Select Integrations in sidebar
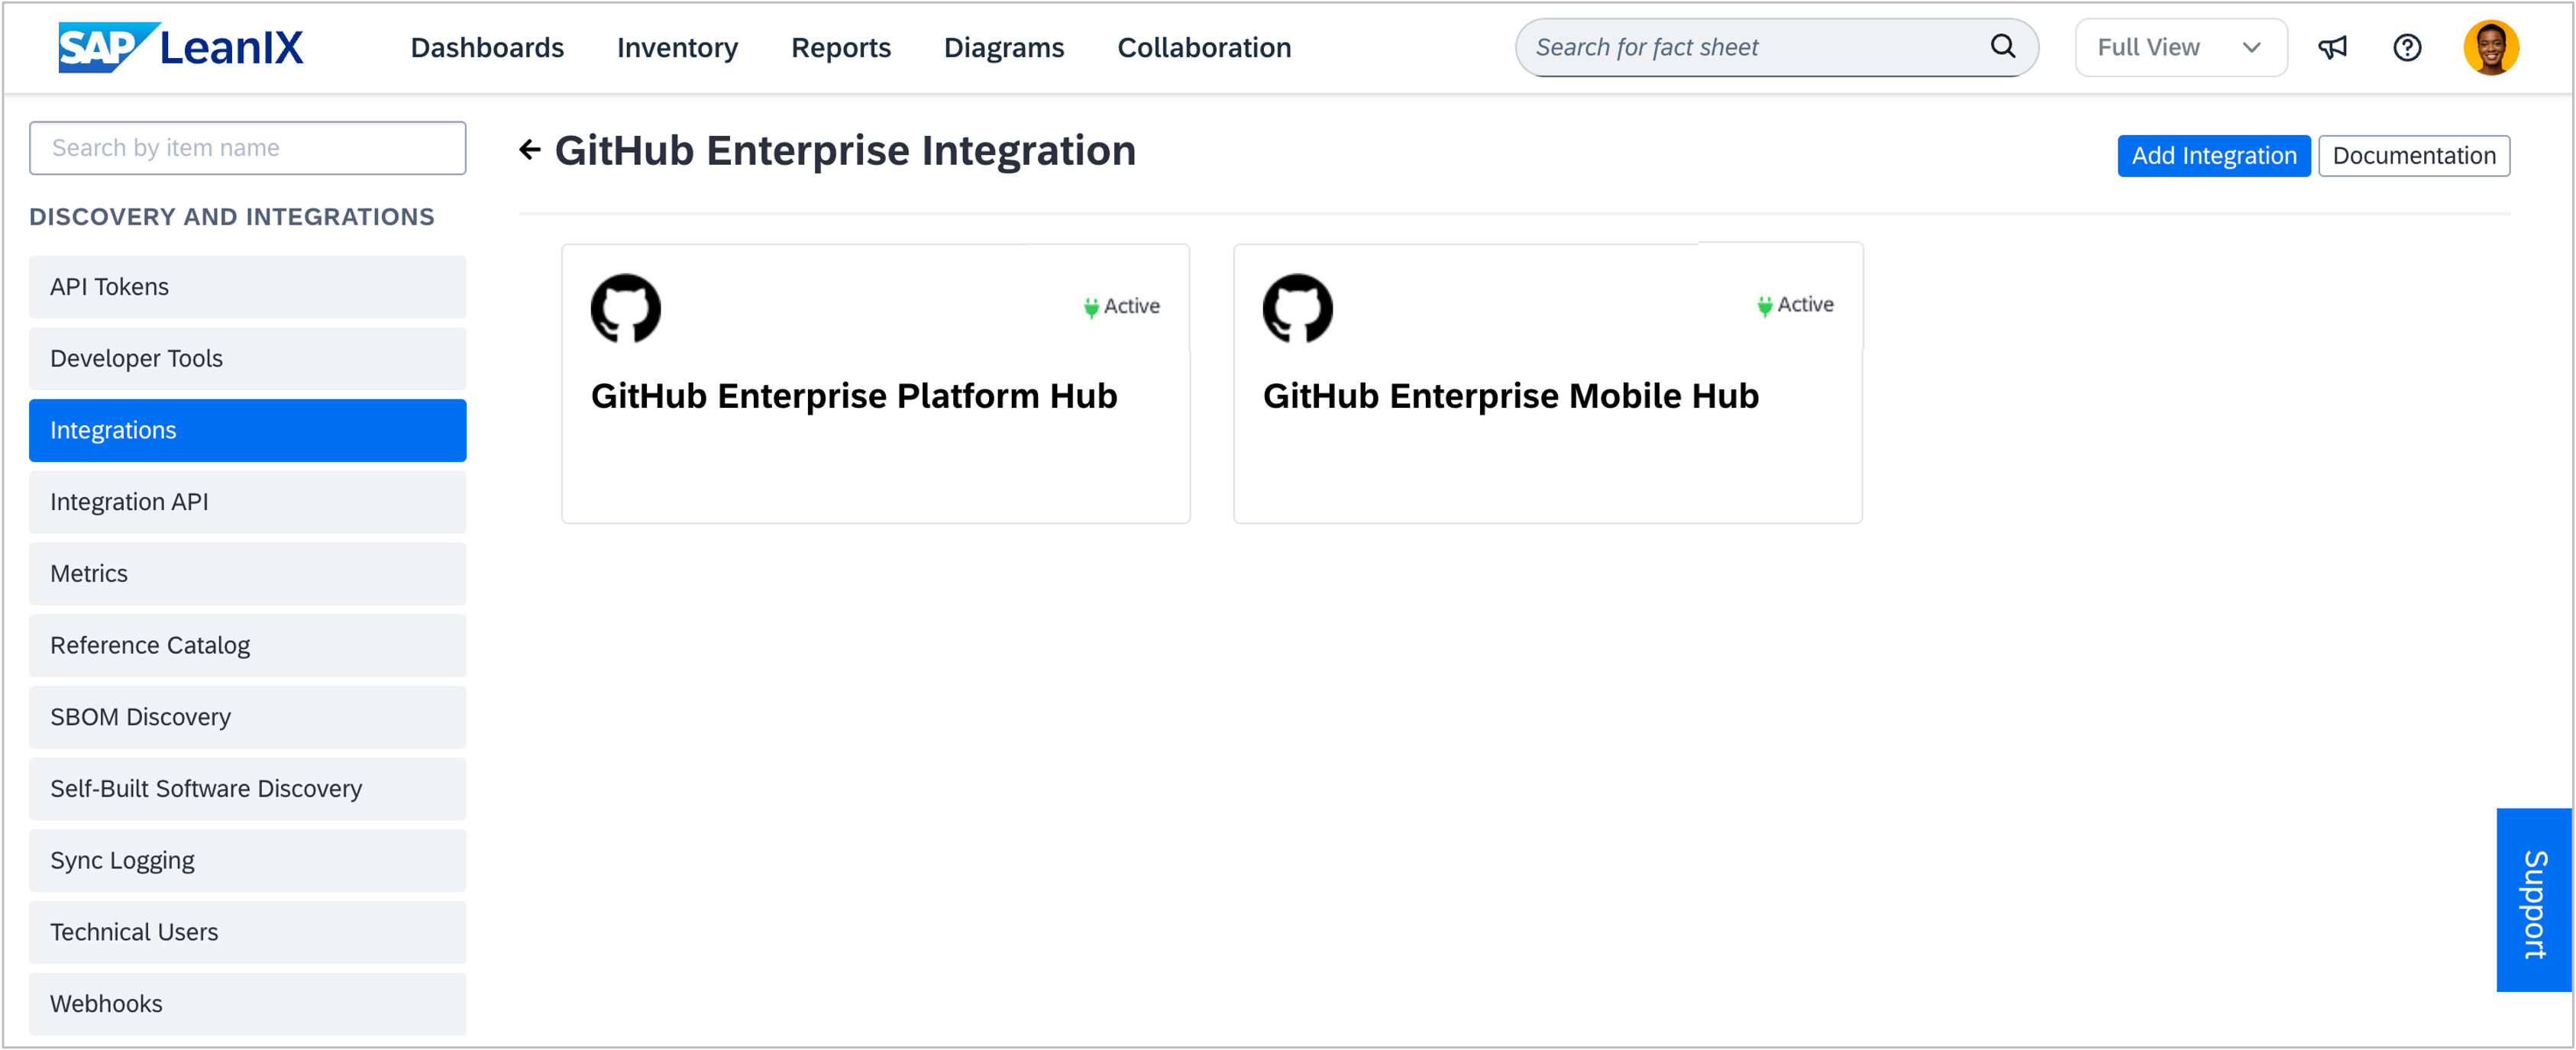Image resolution: width=2576 pixels, height=1050 pixels. click(x=248, y=430)
